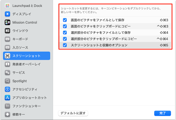The width and height of the screenshot is (176, 120).
Task: Click the Launchpad と Dock icon
Action: pos(8,5)
